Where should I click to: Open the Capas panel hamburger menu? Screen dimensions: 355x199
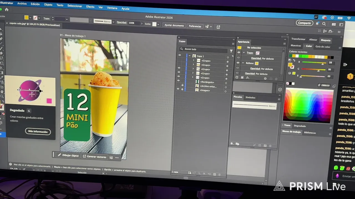[x=233, y=44]
